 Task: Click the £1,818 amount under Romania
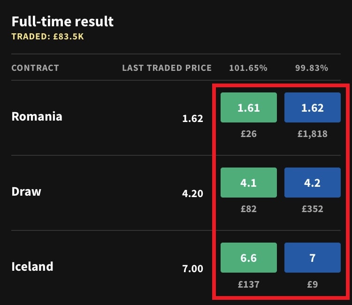(312, 134)
